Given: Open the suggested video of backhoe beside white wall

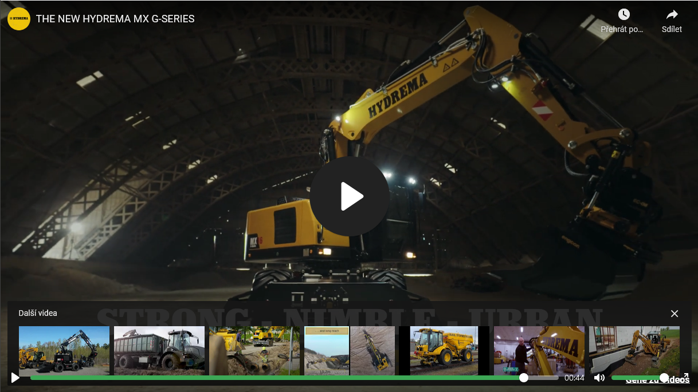Looking at the screenshot, I should [x=634, y=351].
